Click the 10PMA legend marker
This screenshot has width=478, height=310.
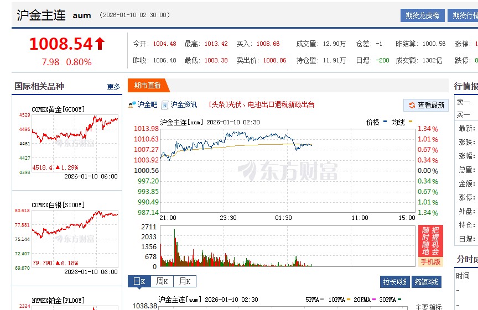[x=349, y=300]
